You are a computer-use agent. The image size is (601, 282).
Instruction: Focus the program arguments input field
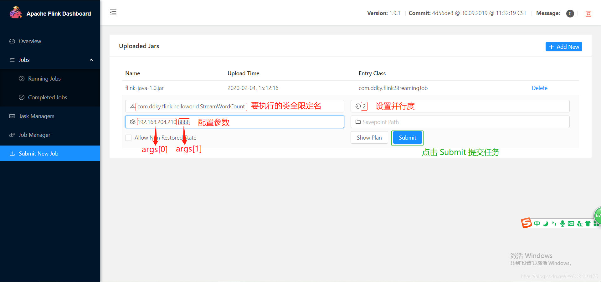tap(235, 122)
